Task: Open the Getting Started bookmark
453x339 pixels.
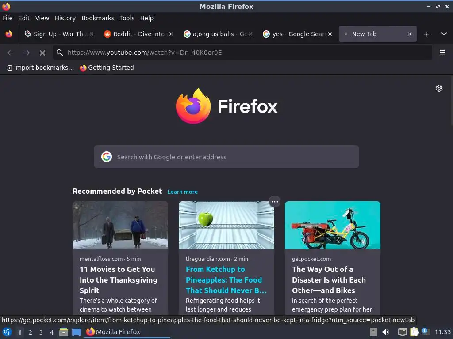Action: [x=107, y=68]
